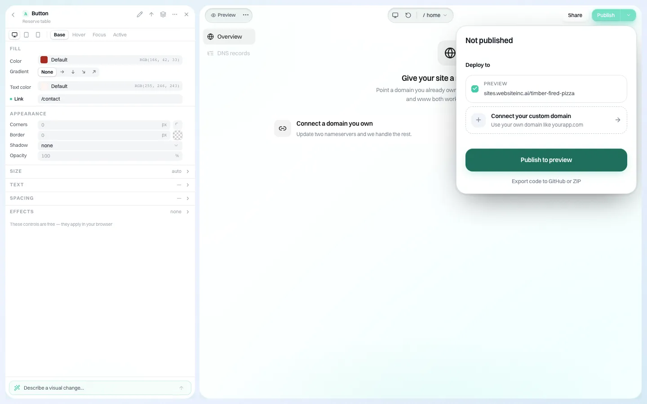Open the Shadow dropdown
Image resolution: width=647 pixels, height=404 pixels.
point(110,145)
